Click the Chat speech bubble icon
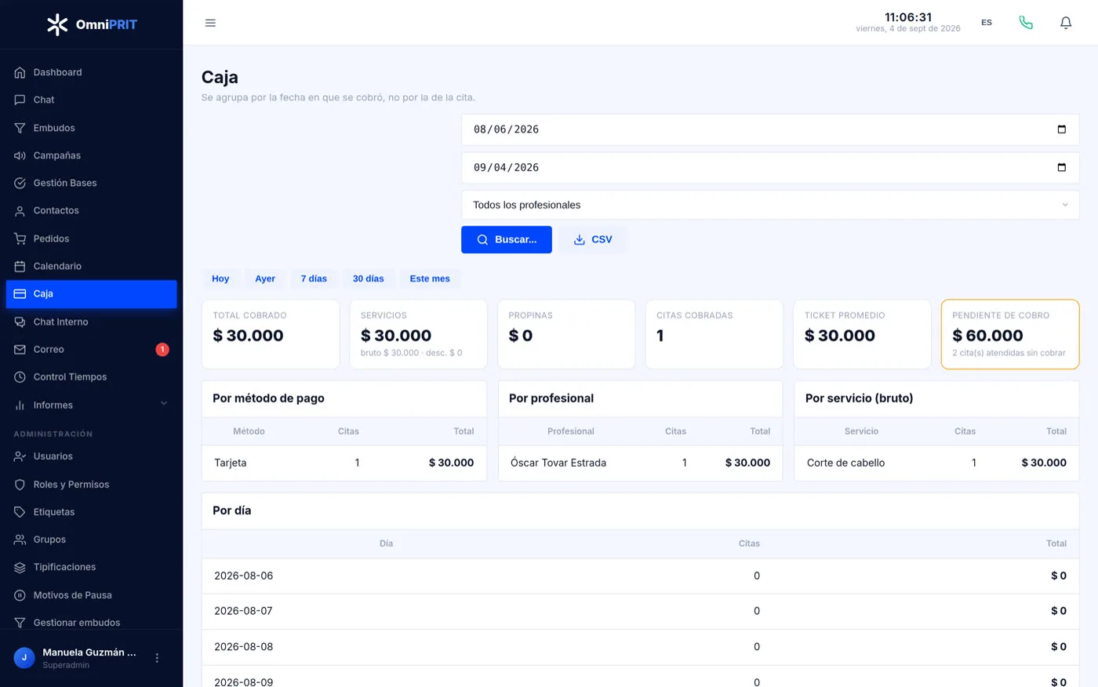Viewport: 1098px width, 687px height. [x=20, y=100]
